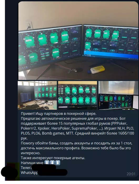This screenshot has height=184, width=139.
Task: Click the 'WhatsApp' label text
Action: click(29, 172)
